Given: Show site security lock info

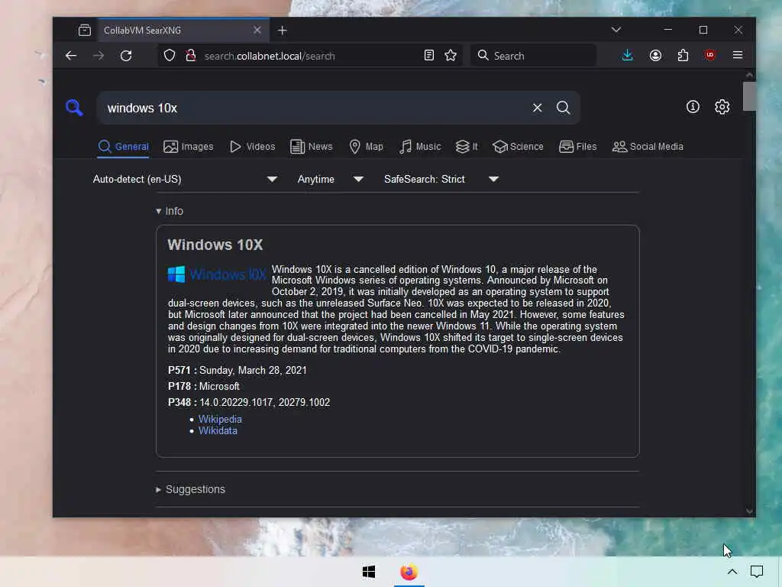Looking at the screenshot, I should pyautogui.click(x=190, y=55).
